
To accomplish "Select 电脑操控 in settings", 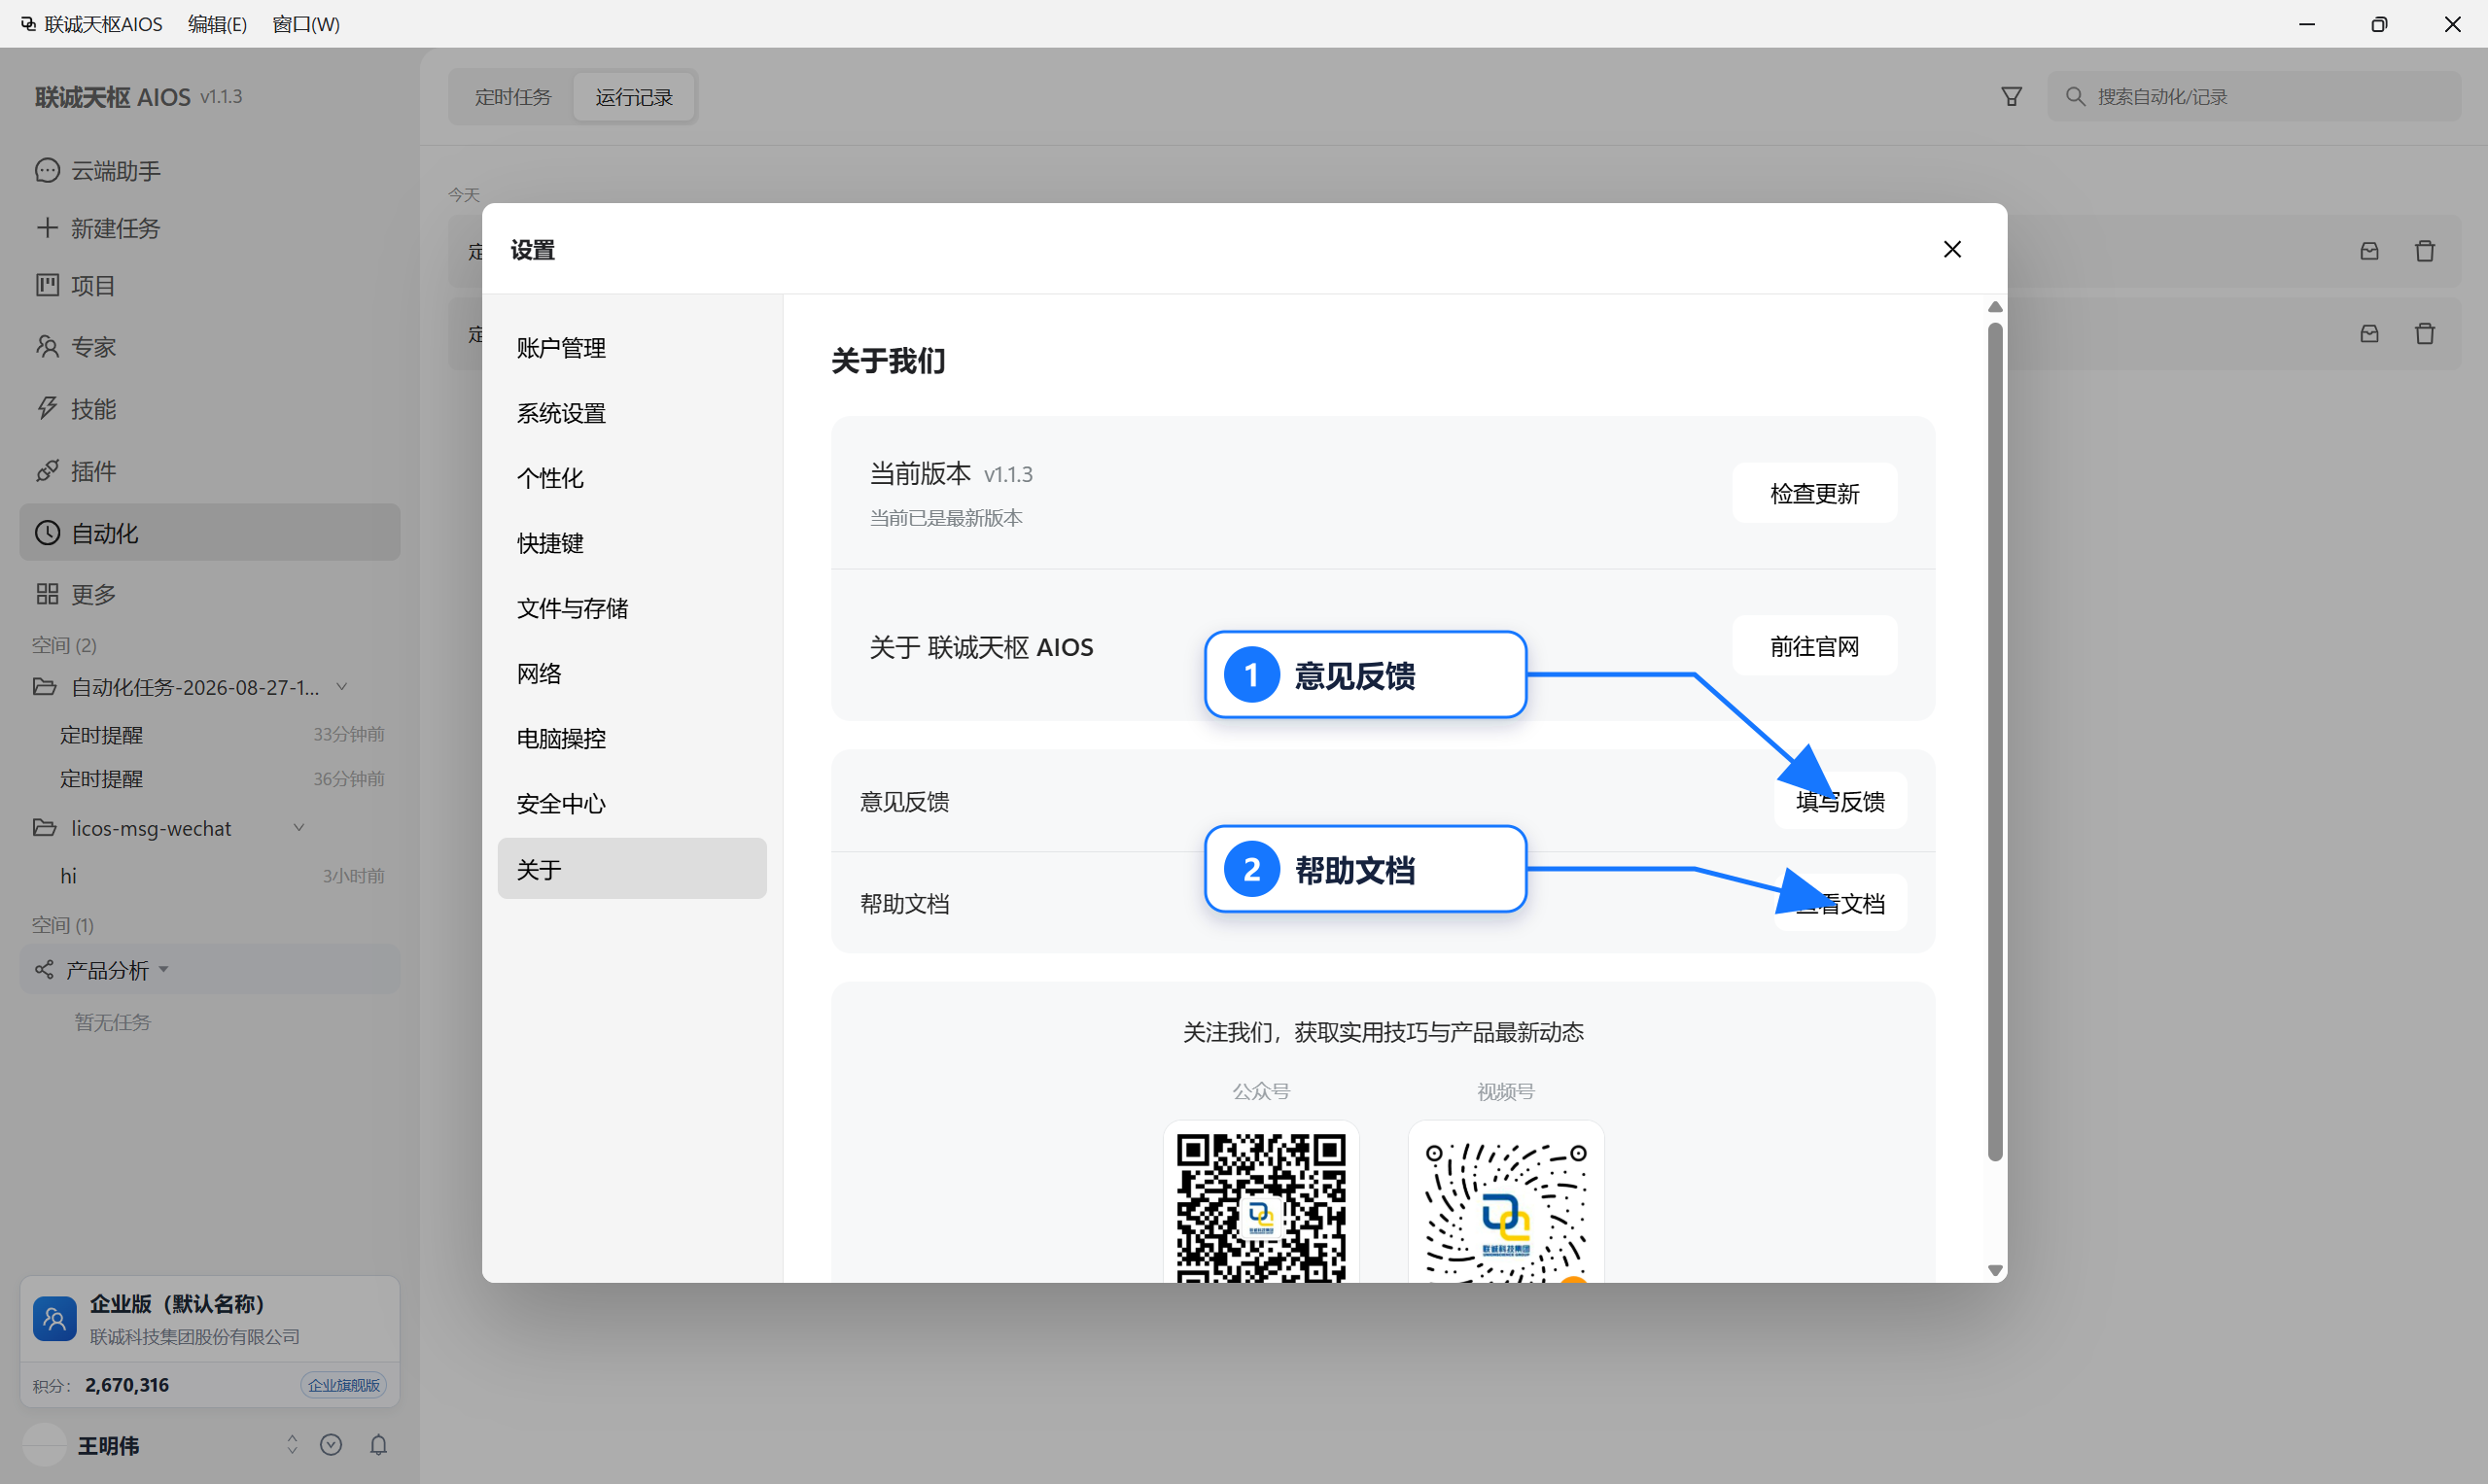I will click(631, 738).
